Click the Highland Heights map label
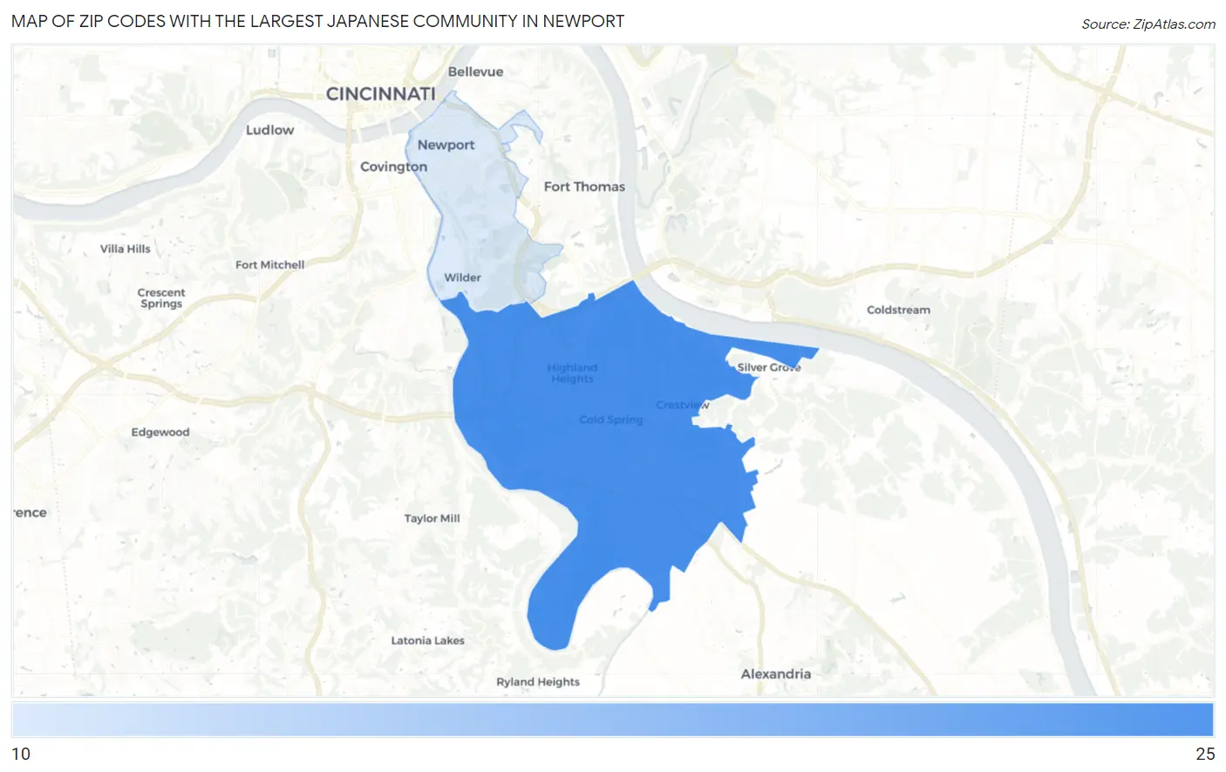 point(572,373)
